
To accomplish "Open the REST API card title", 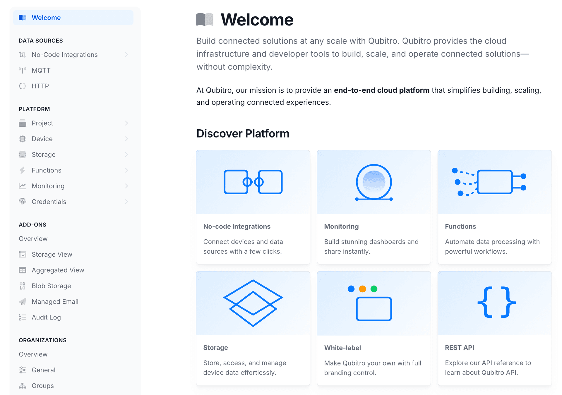I will 459,348.
